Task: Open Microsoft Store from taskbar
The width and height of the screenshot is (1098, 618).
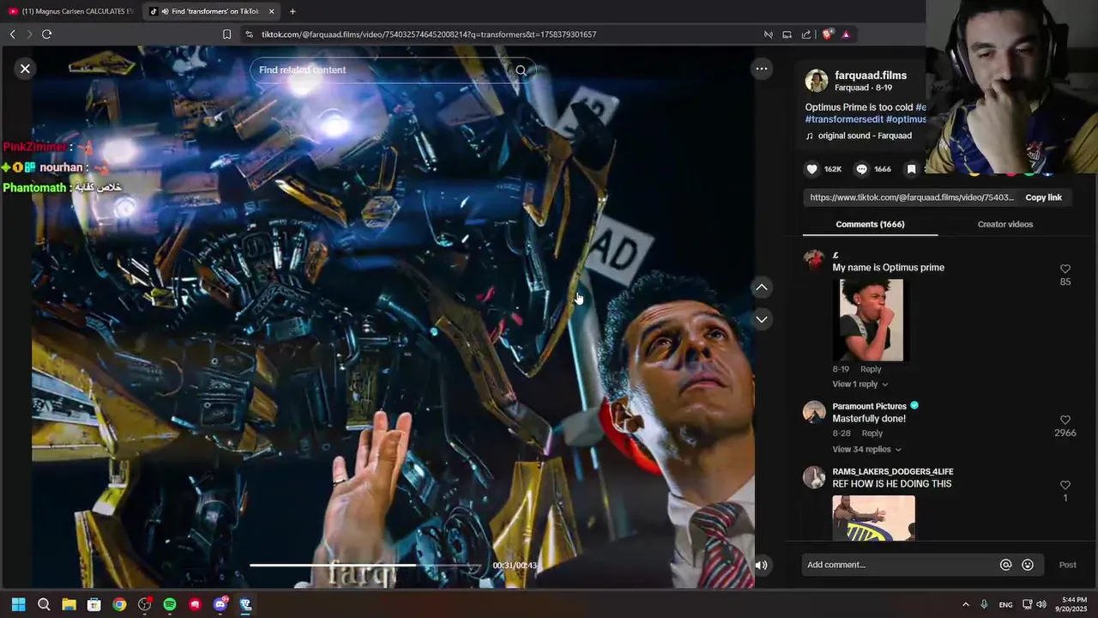Action: pos(94,604)
